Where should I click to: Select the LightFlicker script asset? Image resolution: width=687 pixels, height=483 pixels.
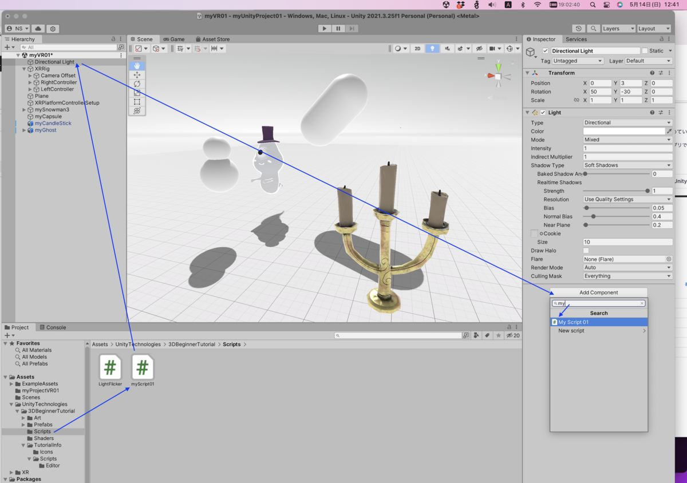[x=110, y=367]
